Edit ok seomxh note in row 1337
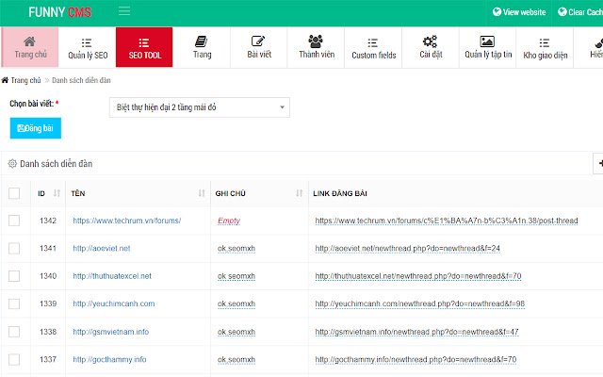The image size is (603, 377). click(236, 360)
